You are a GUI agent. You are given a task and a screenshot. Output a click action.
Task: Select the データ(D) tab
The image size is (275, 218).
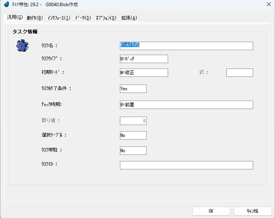coord(83,18)
